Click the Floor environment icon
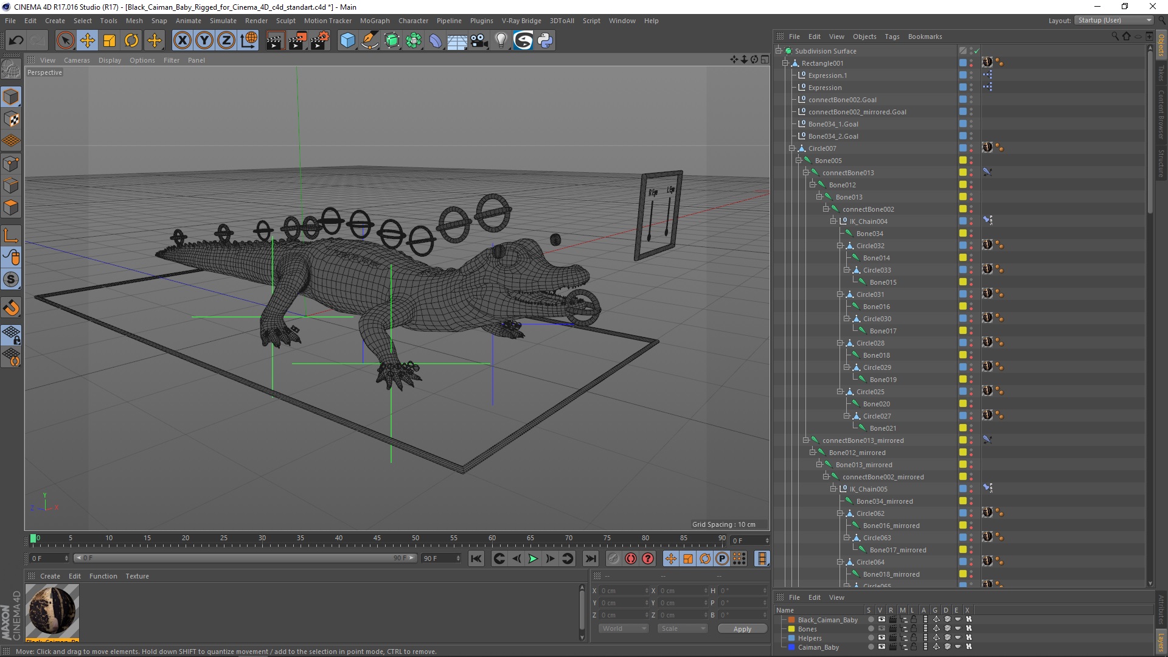This screenshot has height=657, width=1168. click(x=457, y=41)
